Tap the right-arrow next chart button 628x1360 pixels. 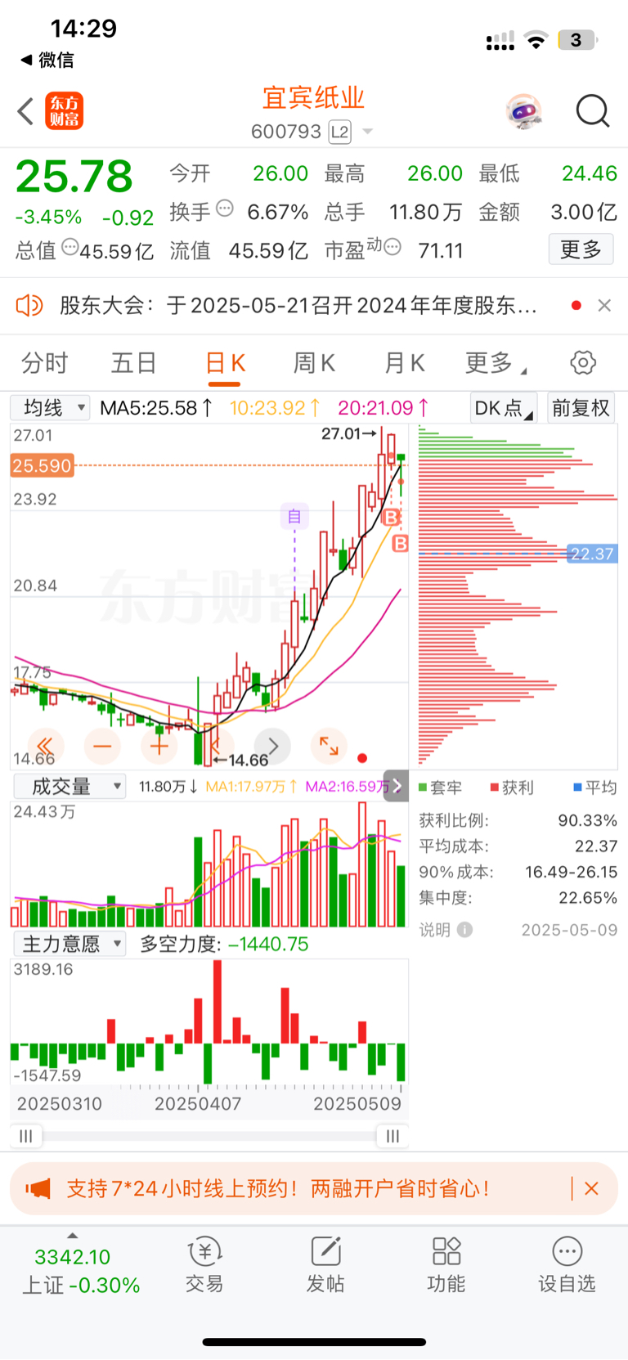point(273,746)
